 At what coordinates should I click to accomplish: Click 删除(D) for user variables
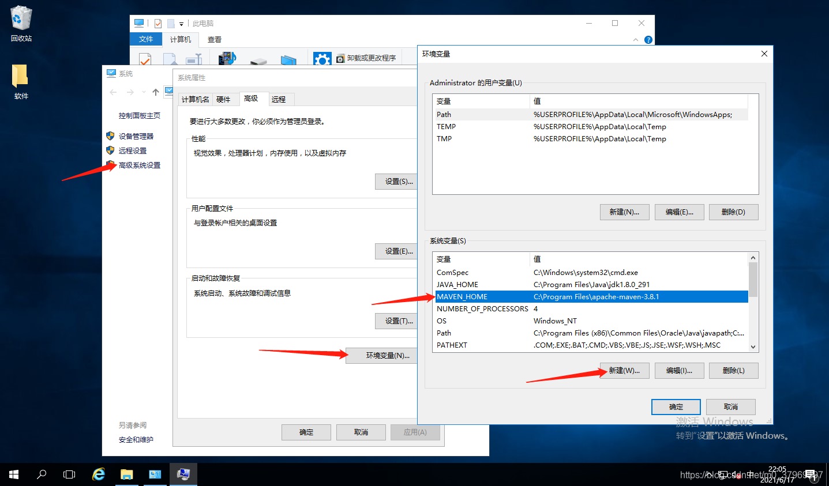[733, 212]
